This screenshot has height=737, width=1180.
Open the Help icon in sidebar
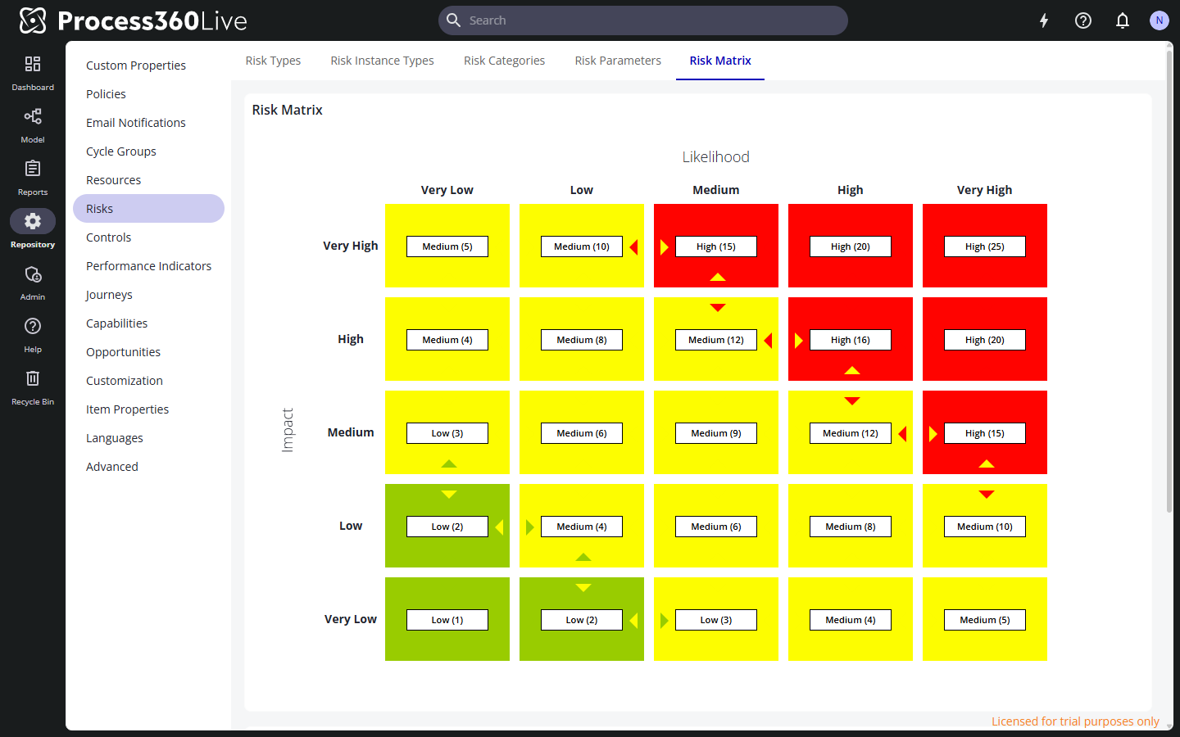(x=33, y=327)
